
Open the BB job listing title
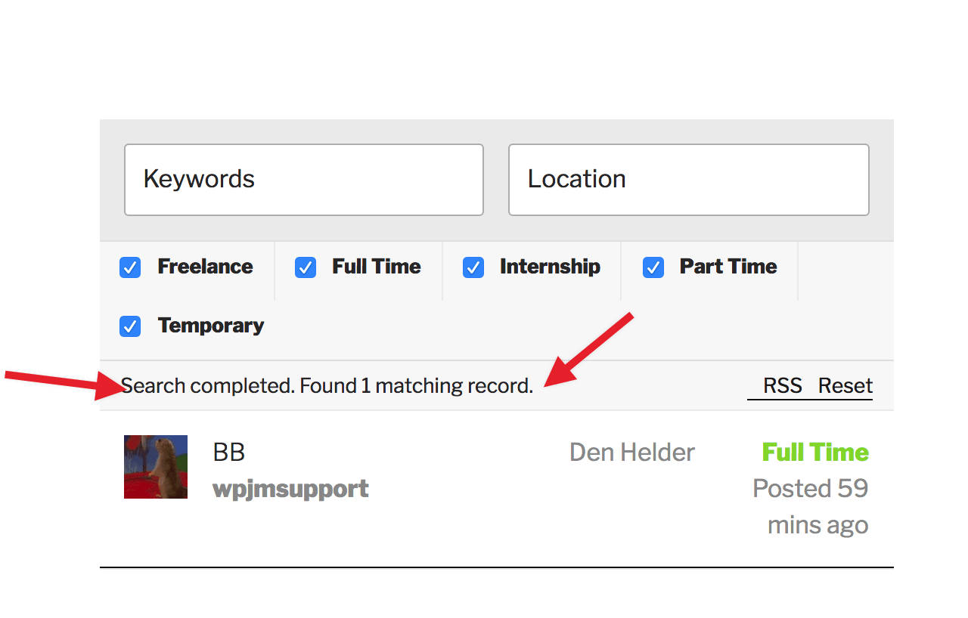point(229,453)
